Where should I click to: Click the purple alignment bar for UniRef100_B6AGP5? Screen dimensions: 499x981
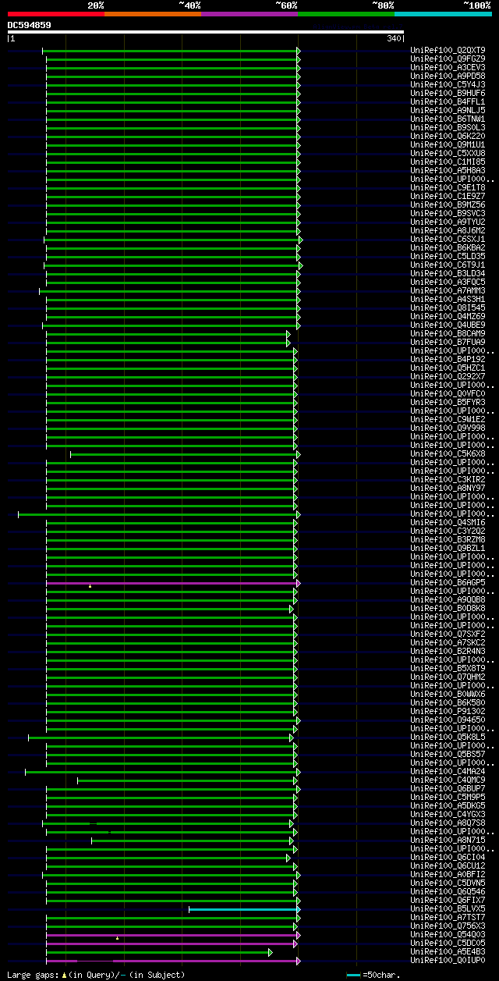pos(172,582)
